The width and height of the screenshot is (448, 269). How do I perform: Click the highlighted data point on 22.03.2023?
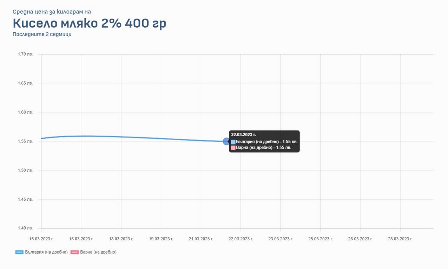tap(226, 142)
